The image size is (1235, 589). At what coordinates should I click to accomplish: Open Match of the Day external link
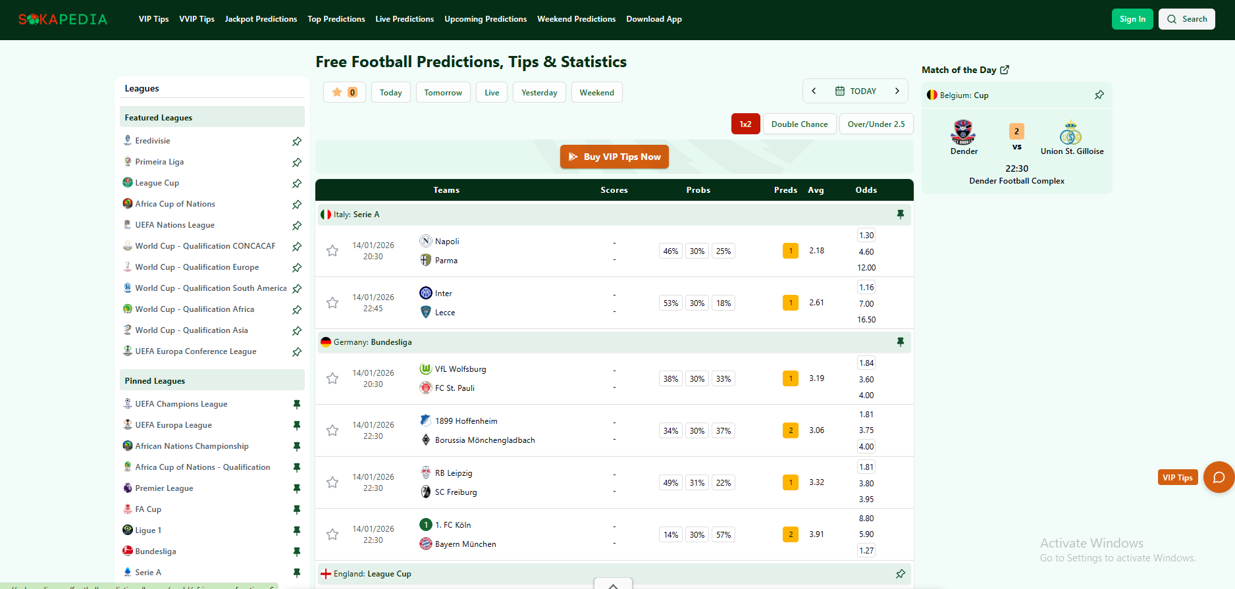click(1005, 70)
